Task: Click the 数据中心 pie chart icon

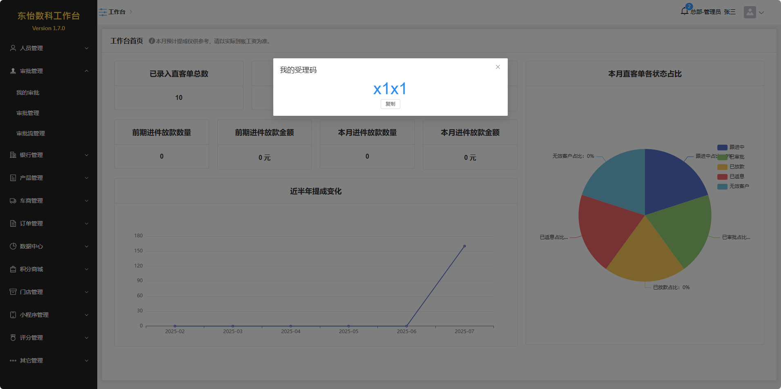Action: [13, 246]
